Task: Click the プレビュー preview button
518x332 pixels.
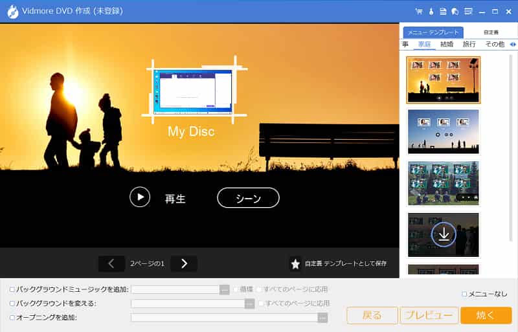Action: click(429, 315)
